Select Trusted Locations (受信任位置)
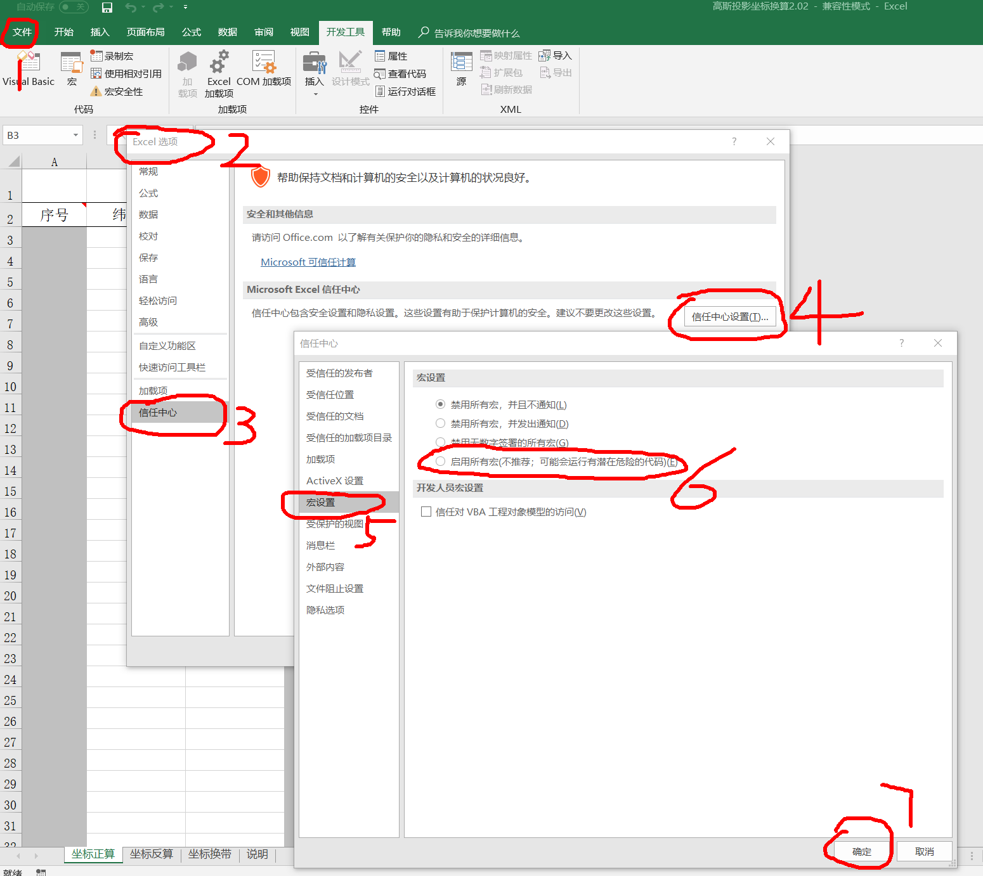 [349, 394]
